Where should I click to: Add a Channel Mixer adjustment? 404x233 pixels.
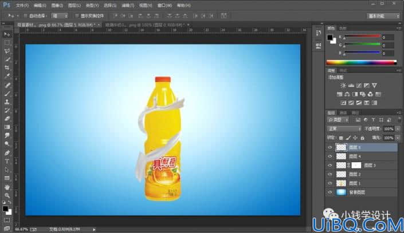(x=370, y=94)
